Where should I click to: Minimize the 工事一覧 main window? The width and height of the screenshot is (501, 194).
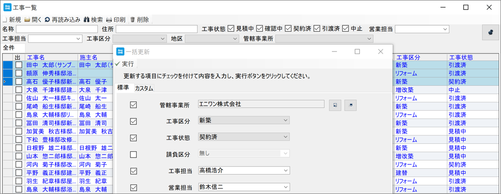coord(442,8)
